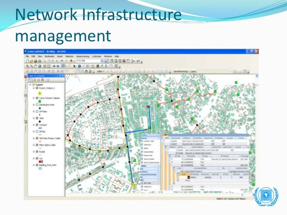Click the Editor Toolbar icon beside scale box

point(107,61)
